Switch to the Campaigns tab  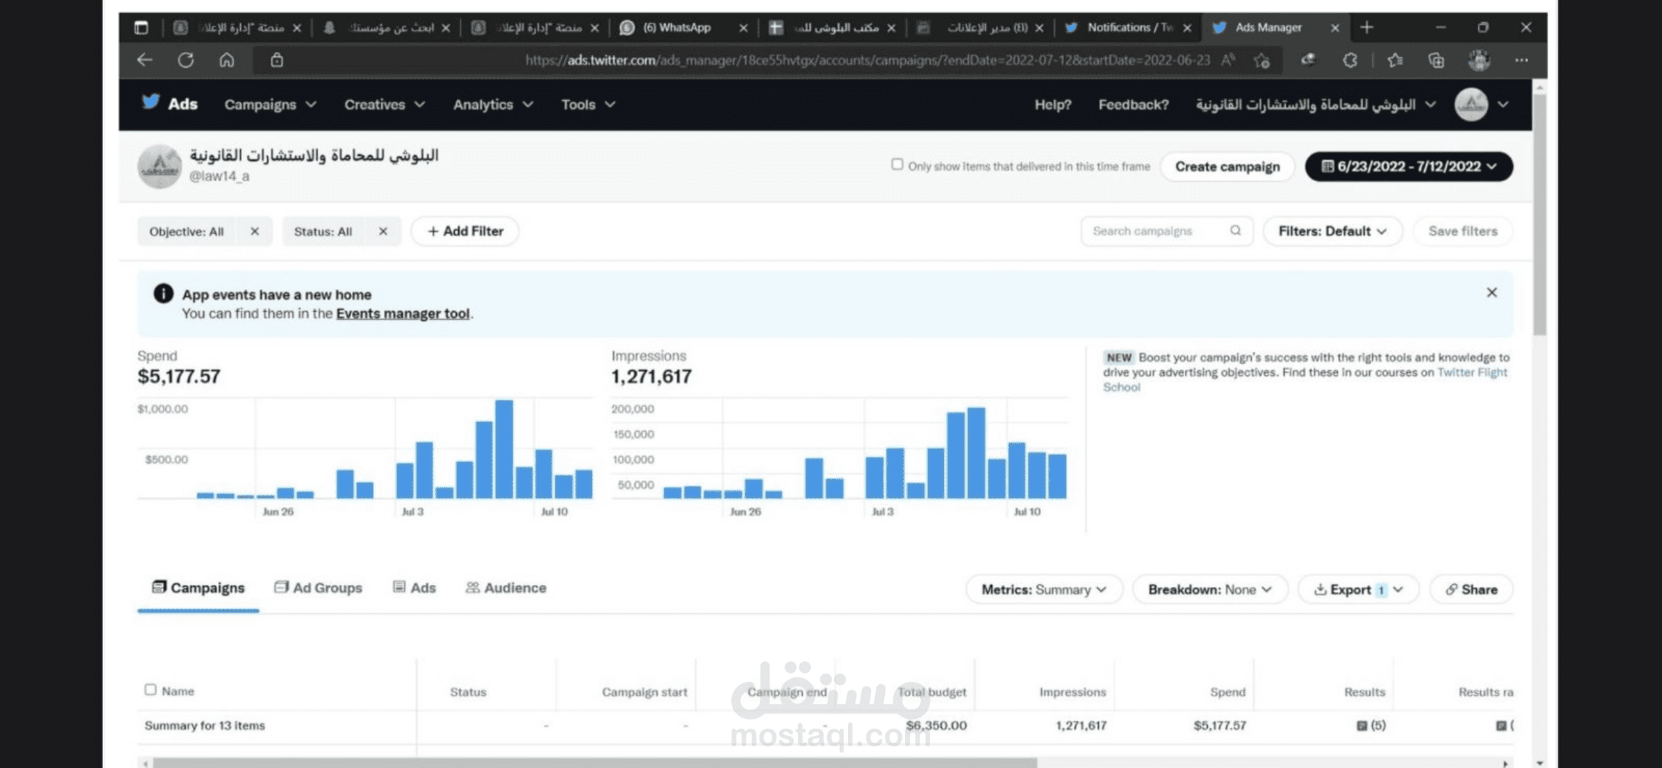[x=198, y=588]
